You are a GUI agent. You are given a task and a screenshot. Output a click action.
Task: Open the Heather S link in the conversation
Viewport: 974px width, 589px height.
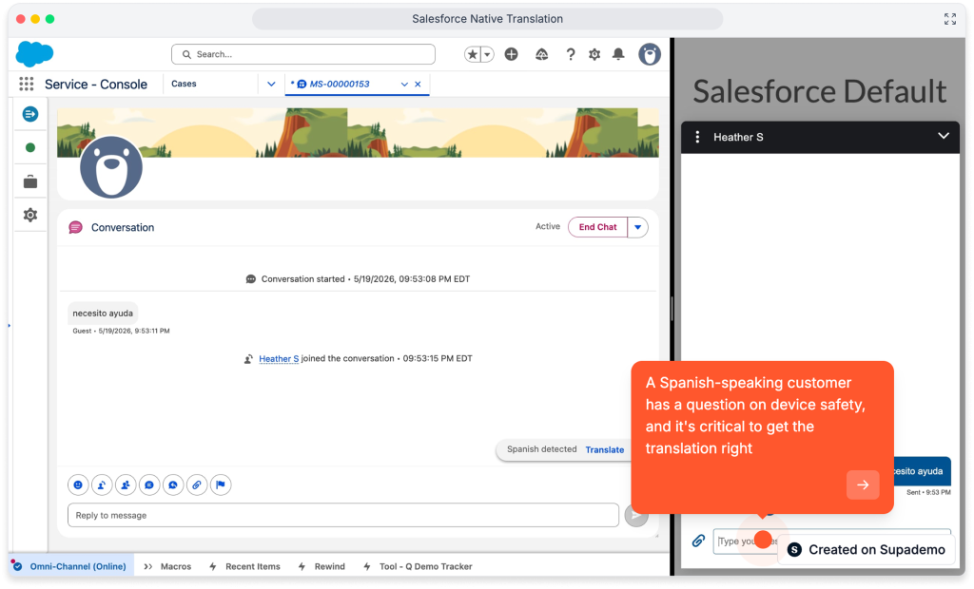click(x=279, y=359)
